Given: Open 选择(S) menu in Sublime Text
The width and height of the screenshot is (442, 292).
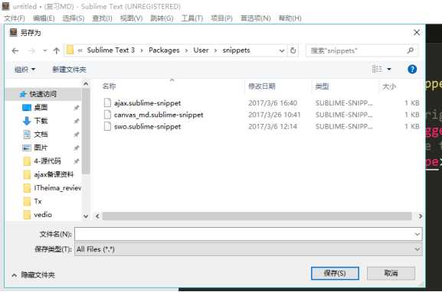Looking at the screenshot, I should (x=74, y=18).
